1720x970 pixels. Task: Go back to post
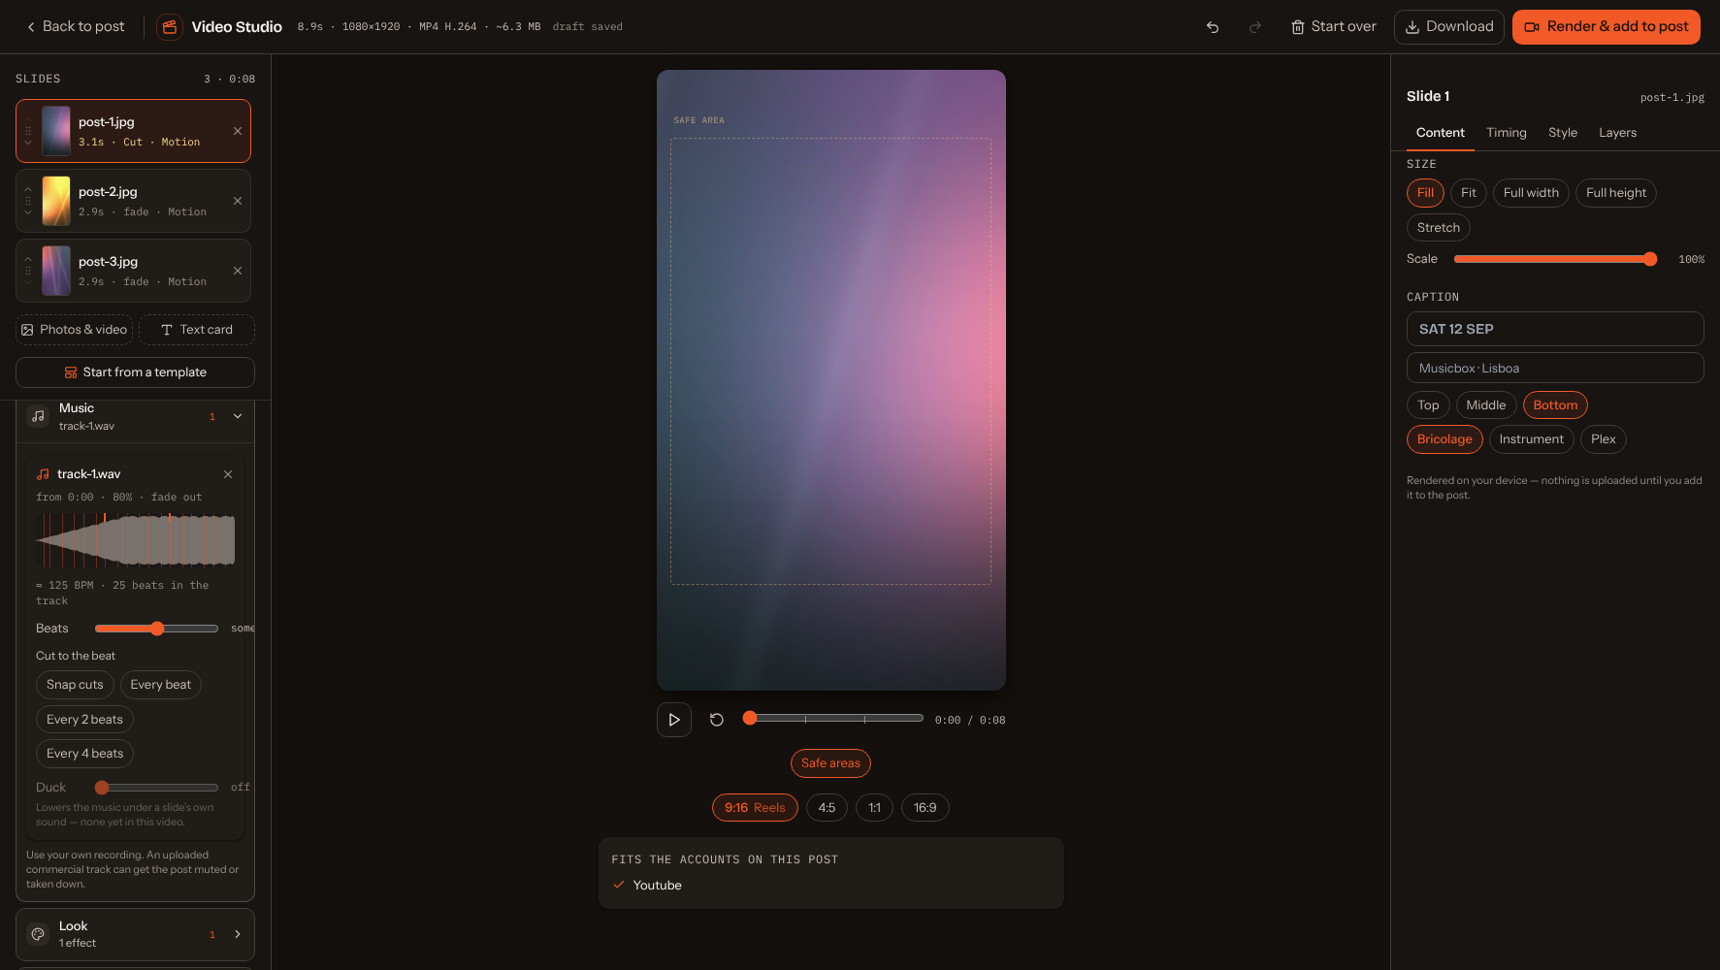click(75, 27)
